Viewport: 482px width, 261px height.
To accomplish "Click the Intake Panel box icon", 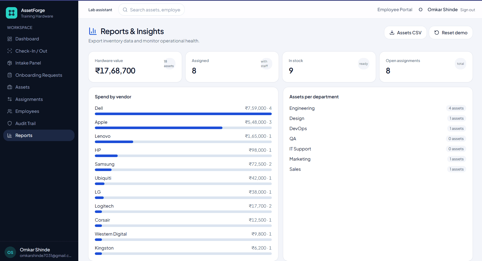I will (x=10, y=63).
